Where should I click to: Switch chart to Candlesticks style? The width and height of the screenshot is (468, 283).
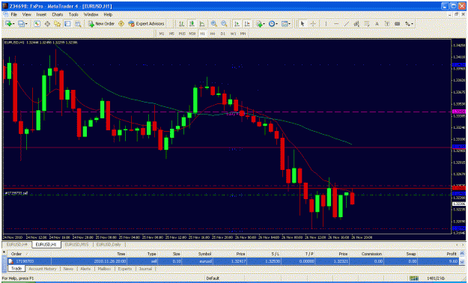tap(192, 24)
